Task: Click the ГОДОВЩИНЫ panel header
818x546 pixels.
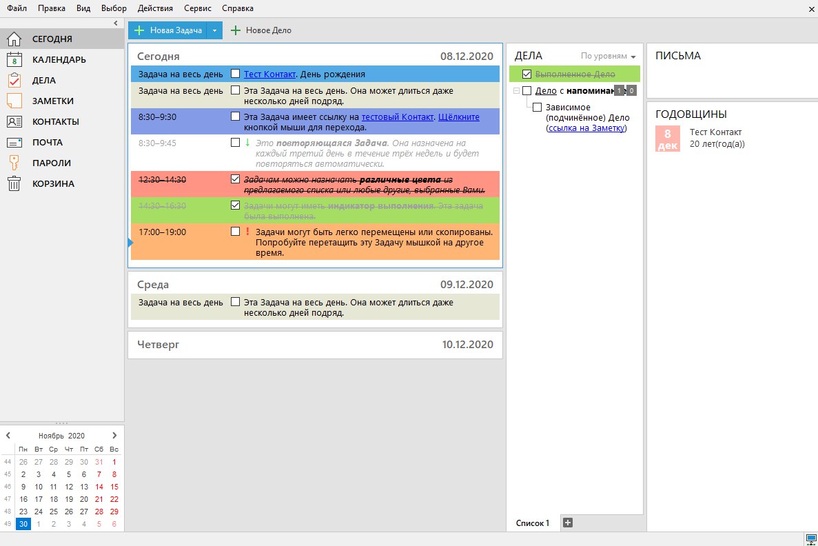Action: pyautogui.click(x=691, y=114)
